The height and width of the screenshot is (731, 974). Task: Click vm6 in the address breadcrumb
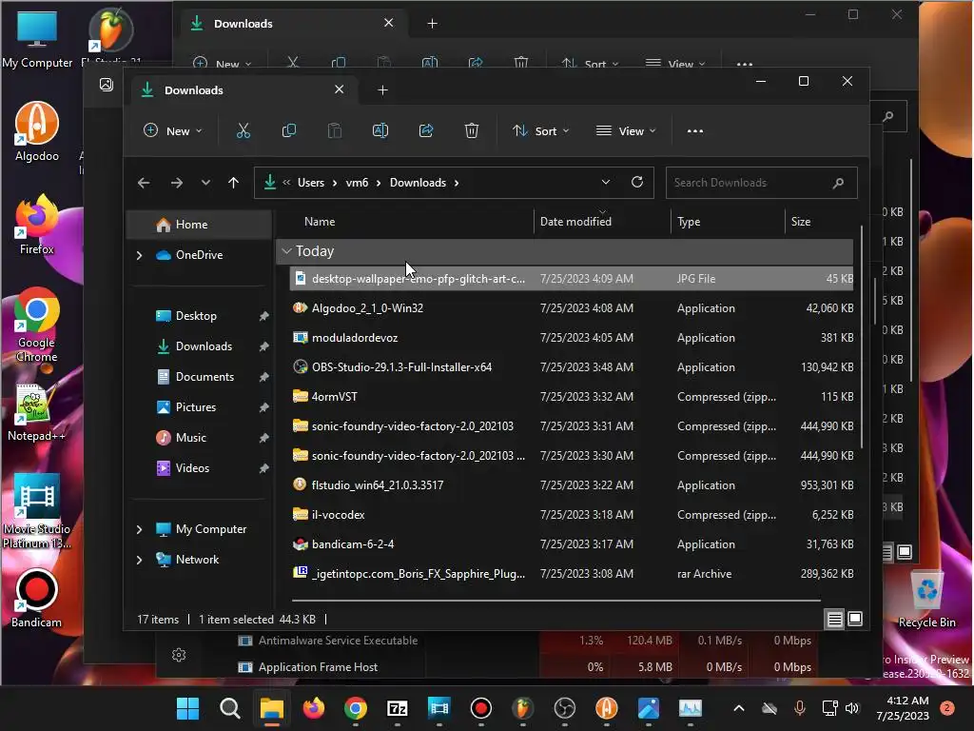click(358, 183)
